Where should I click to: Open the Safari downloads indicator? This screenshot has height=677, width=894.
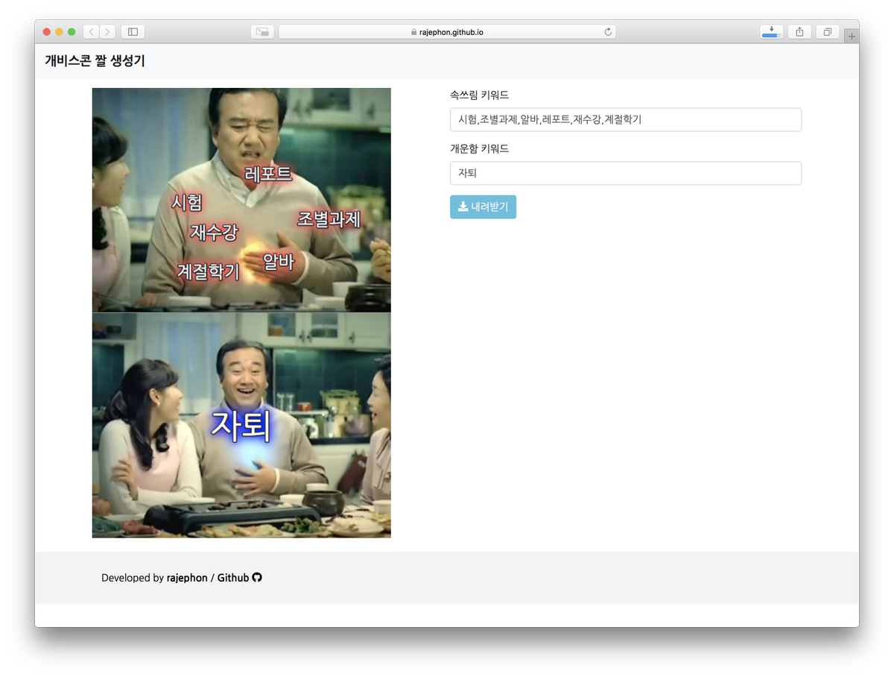pos(772,32)
